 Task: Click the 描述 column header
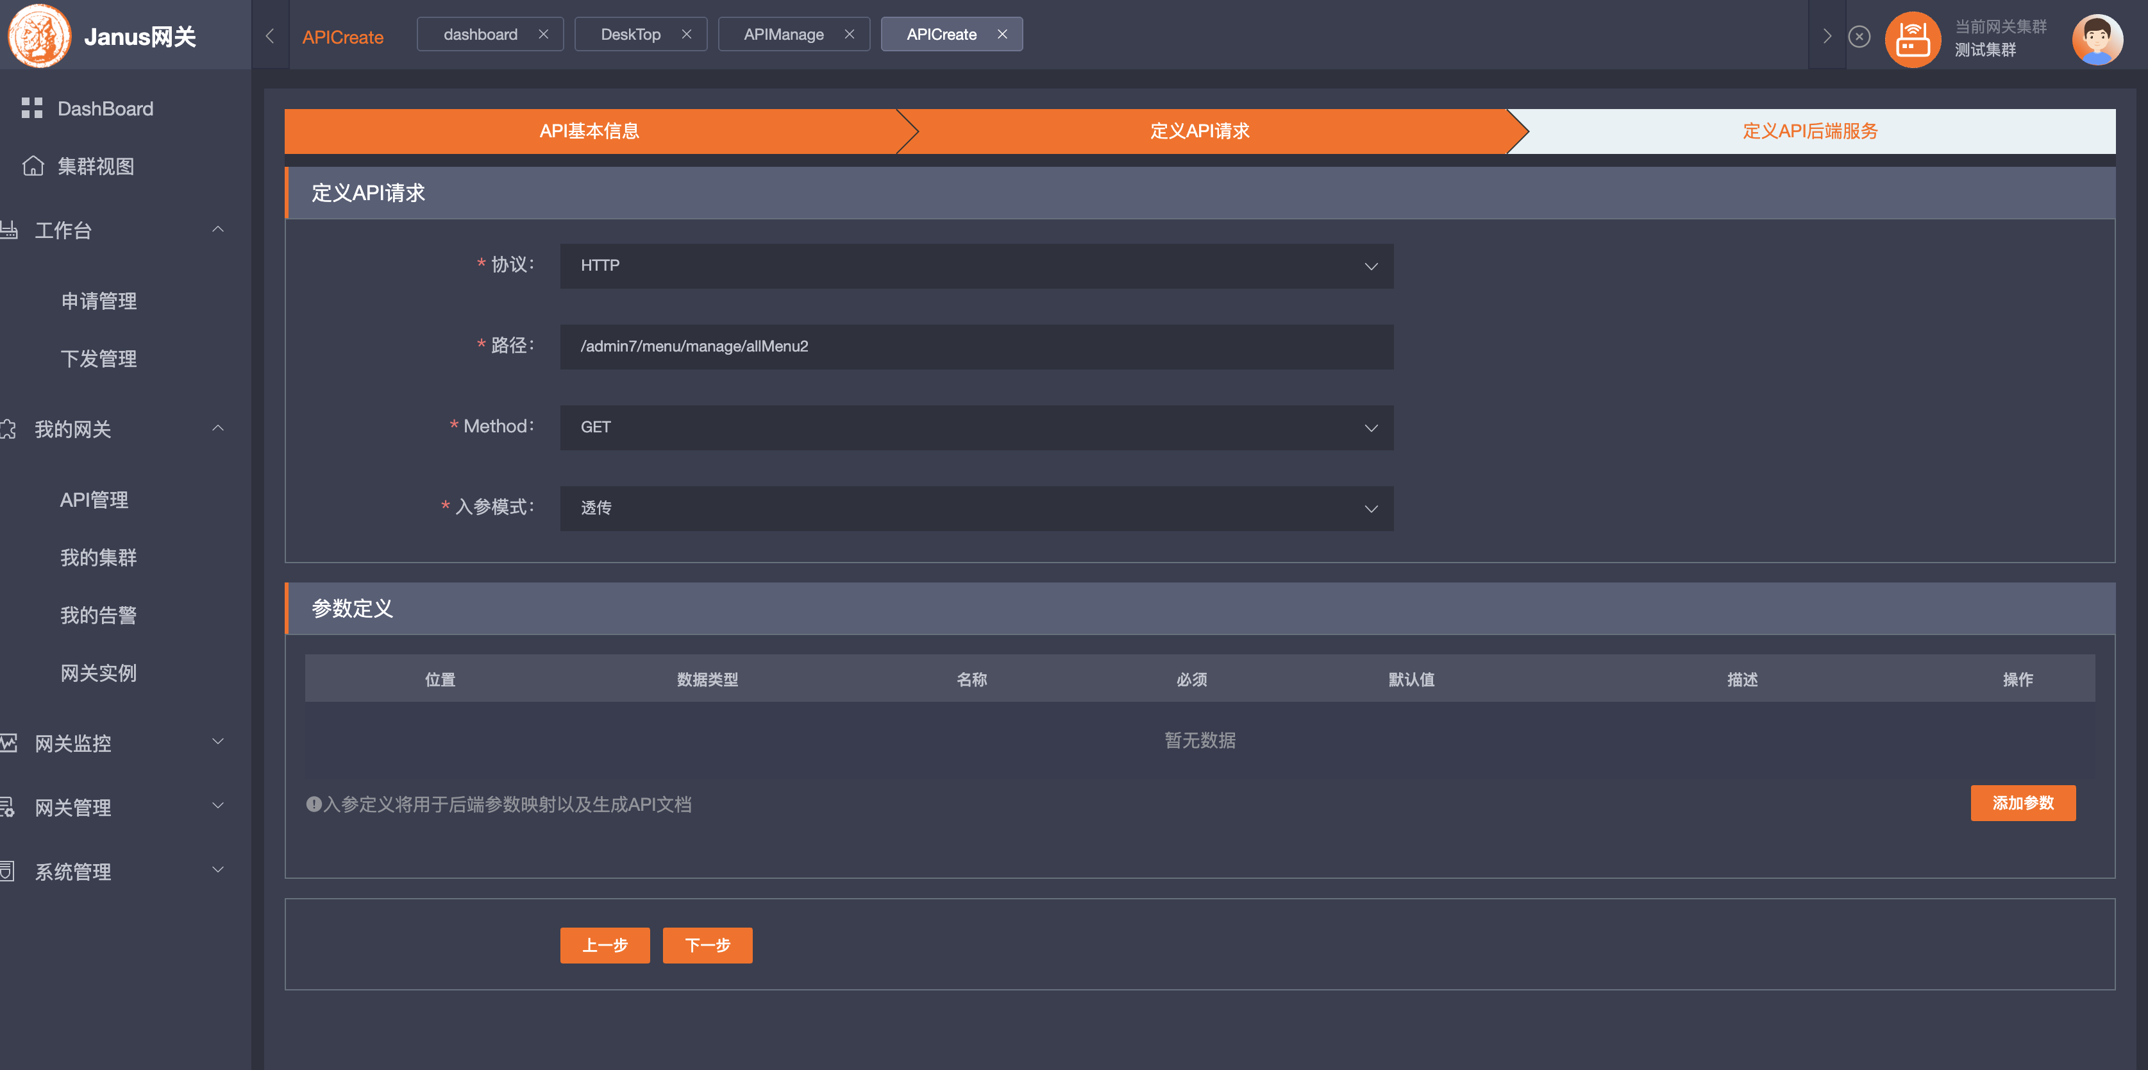coord(1742,679)
